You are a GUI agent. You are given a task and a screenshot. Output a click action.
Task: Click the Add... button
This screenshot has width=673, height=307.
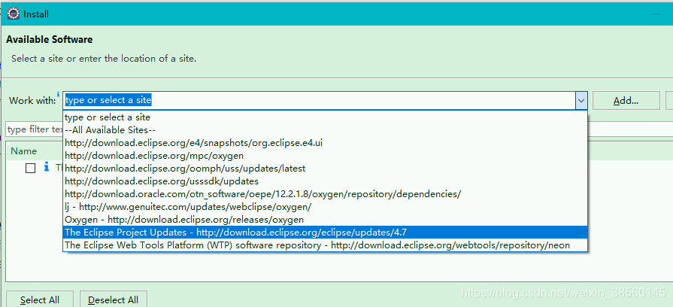click(626, 101)
